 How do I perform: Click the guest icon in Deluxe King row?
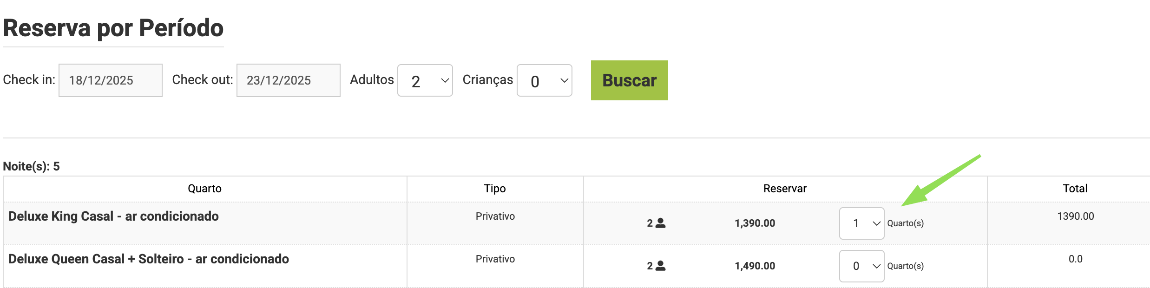(660, 223)
